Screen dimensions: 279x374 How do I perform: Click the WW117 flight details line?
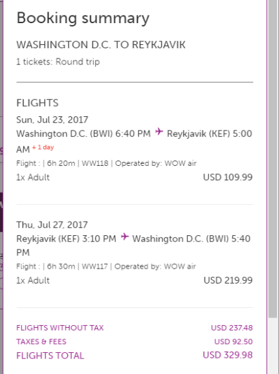(x=106, y=267)
